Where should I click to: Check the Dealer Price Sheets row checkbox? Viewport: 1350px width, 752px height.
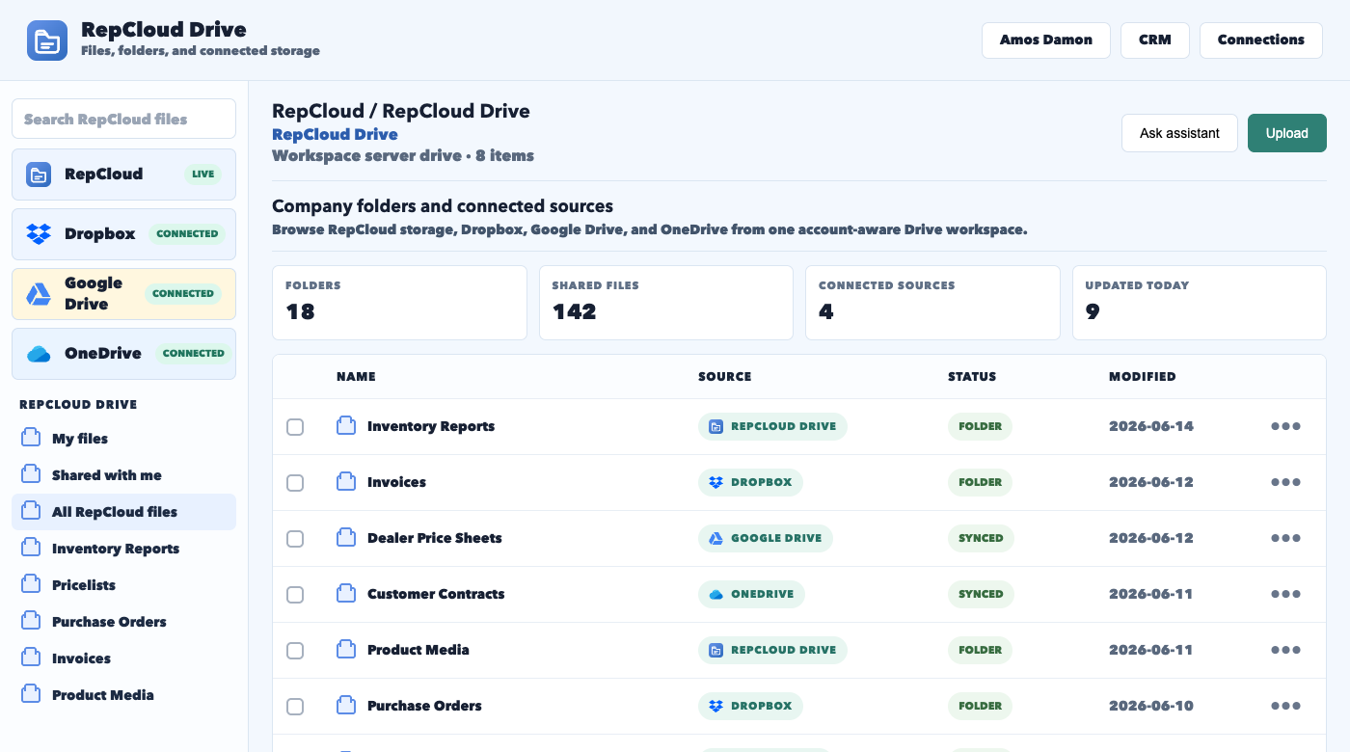[295, 539]
